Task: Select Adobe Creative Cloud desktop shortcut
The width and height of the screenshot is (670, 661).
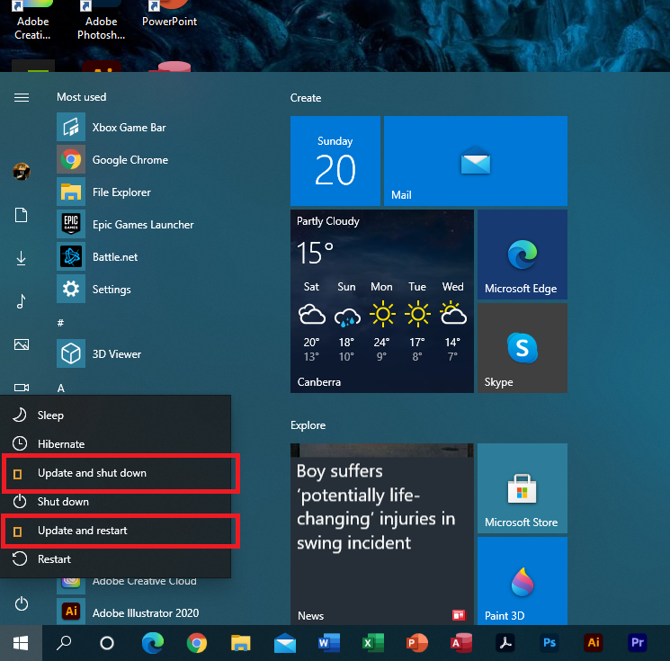Action: (32, 21)
